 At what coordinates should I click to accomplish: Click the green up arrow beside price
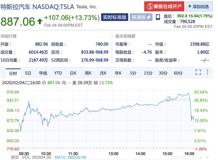(x=40, y=22)
